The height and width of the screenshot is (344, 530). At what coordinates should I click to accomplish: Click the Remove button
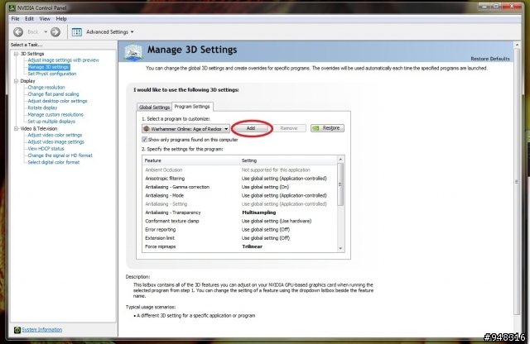coord(289,128)
